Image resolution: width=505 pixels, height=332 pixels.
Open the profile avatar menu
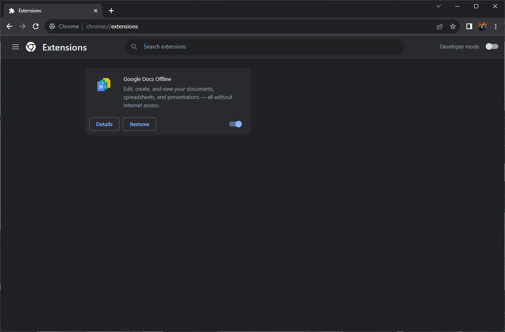(x=482, y=26)
